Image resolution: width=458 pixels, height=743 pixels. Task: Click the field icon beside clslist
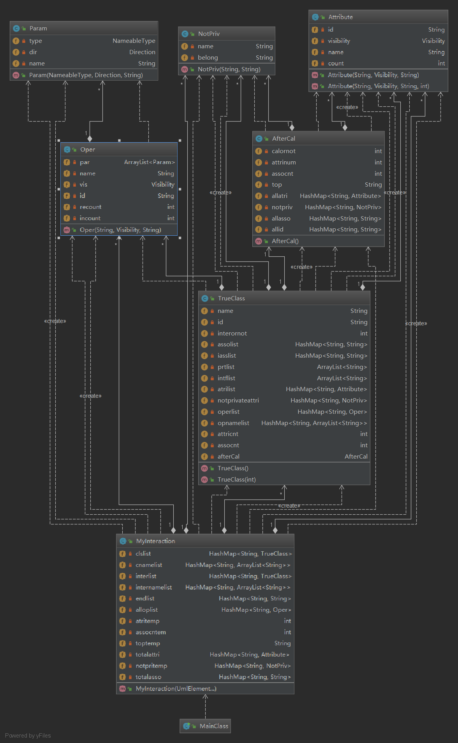pos(122,554)
